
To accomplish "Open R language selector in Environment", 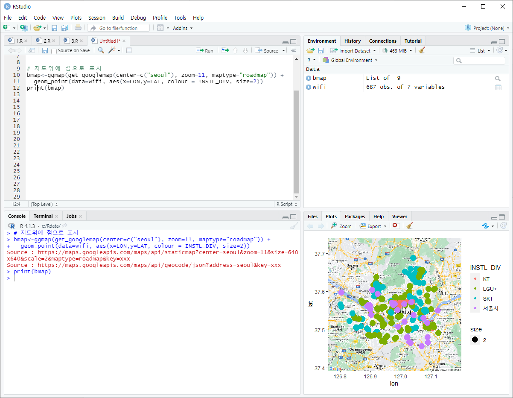I will tap(312, 60).
